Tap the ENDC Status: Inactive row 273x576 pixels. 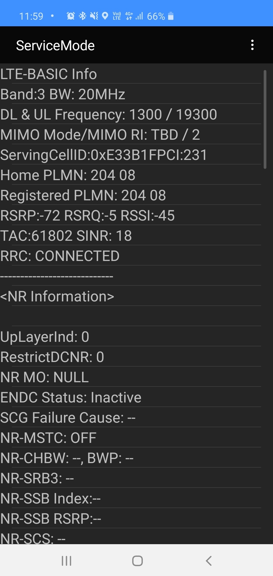131,397
